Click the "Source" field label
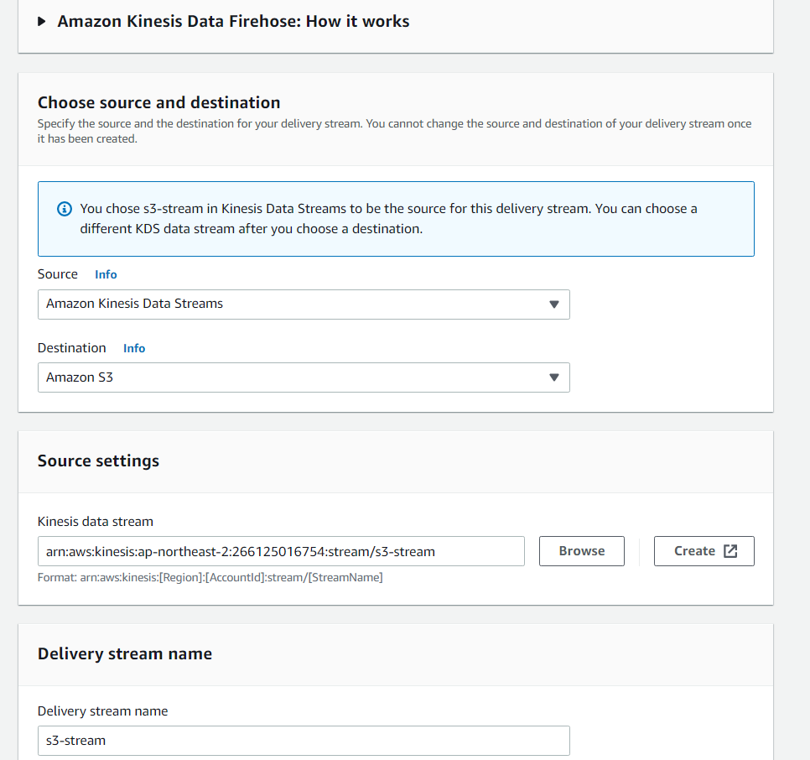Viewport: 810px width, 760px height. [58, 274]
